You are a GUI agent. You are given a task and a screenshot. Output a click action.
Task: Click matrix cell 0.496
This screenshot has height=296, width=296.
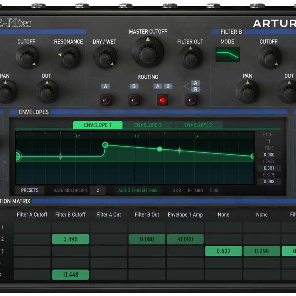pyautogui.click(x=70, y=239)
